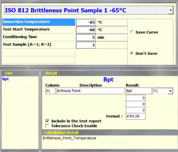Select Bpt in the List panel
Viewport: 178px width, 152px height.
[x=5, y=79]
